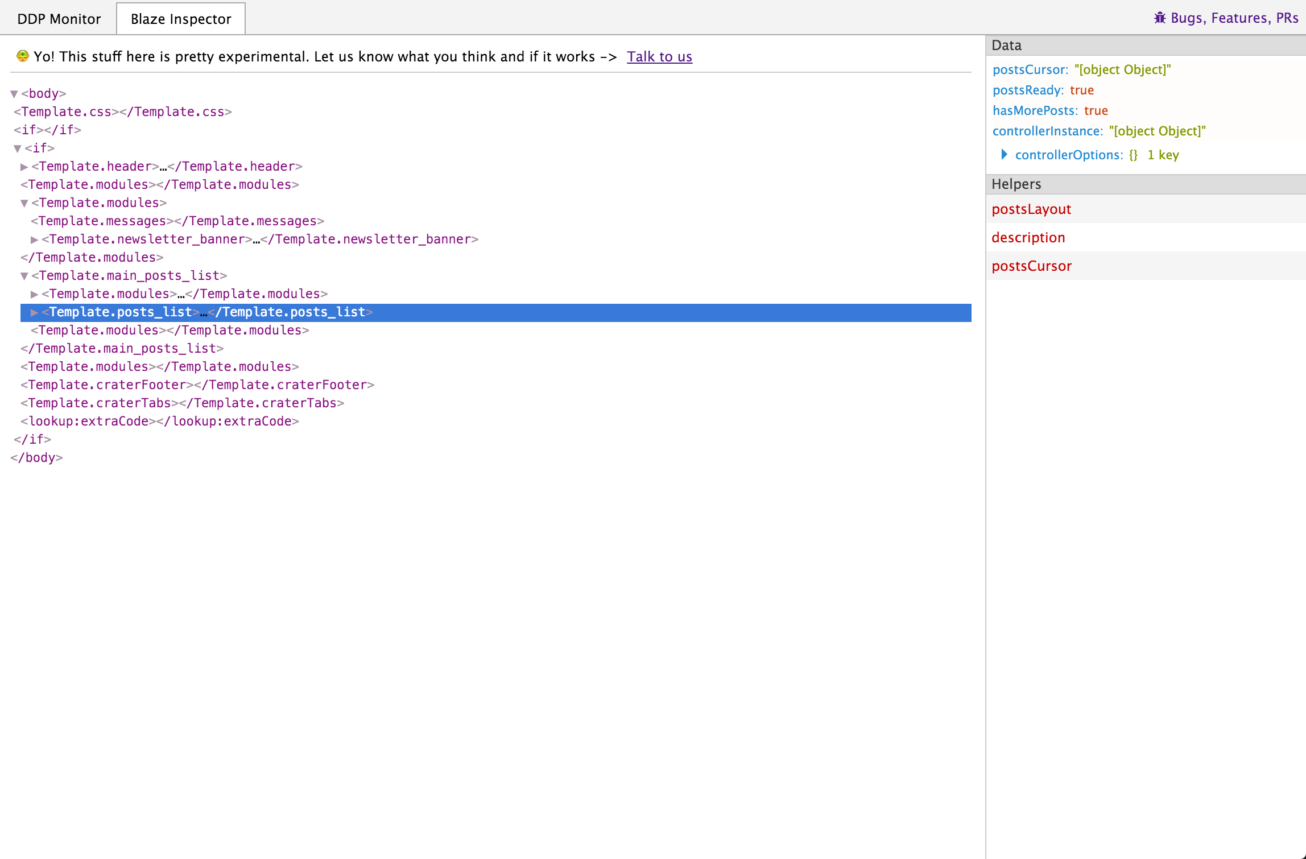The image size is (1306, 859).
Task: Select the Blaze Inspector tab
Action: click(181, 19)
